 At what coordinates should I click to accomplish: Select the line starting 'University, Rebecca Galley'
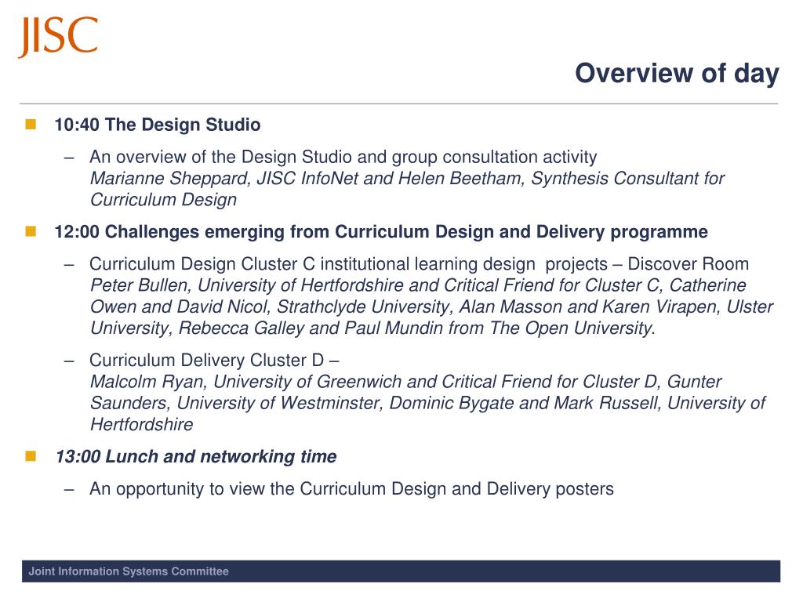(x=372, y=328)
